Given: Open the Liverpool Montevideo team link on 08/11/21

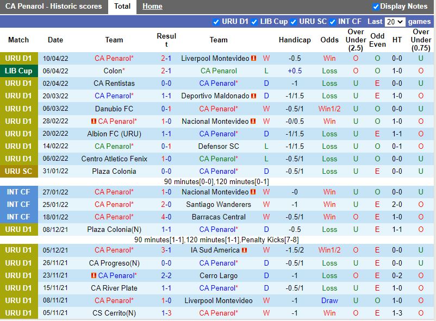Looking at the screenshot, I should click(x=219, y=301).
